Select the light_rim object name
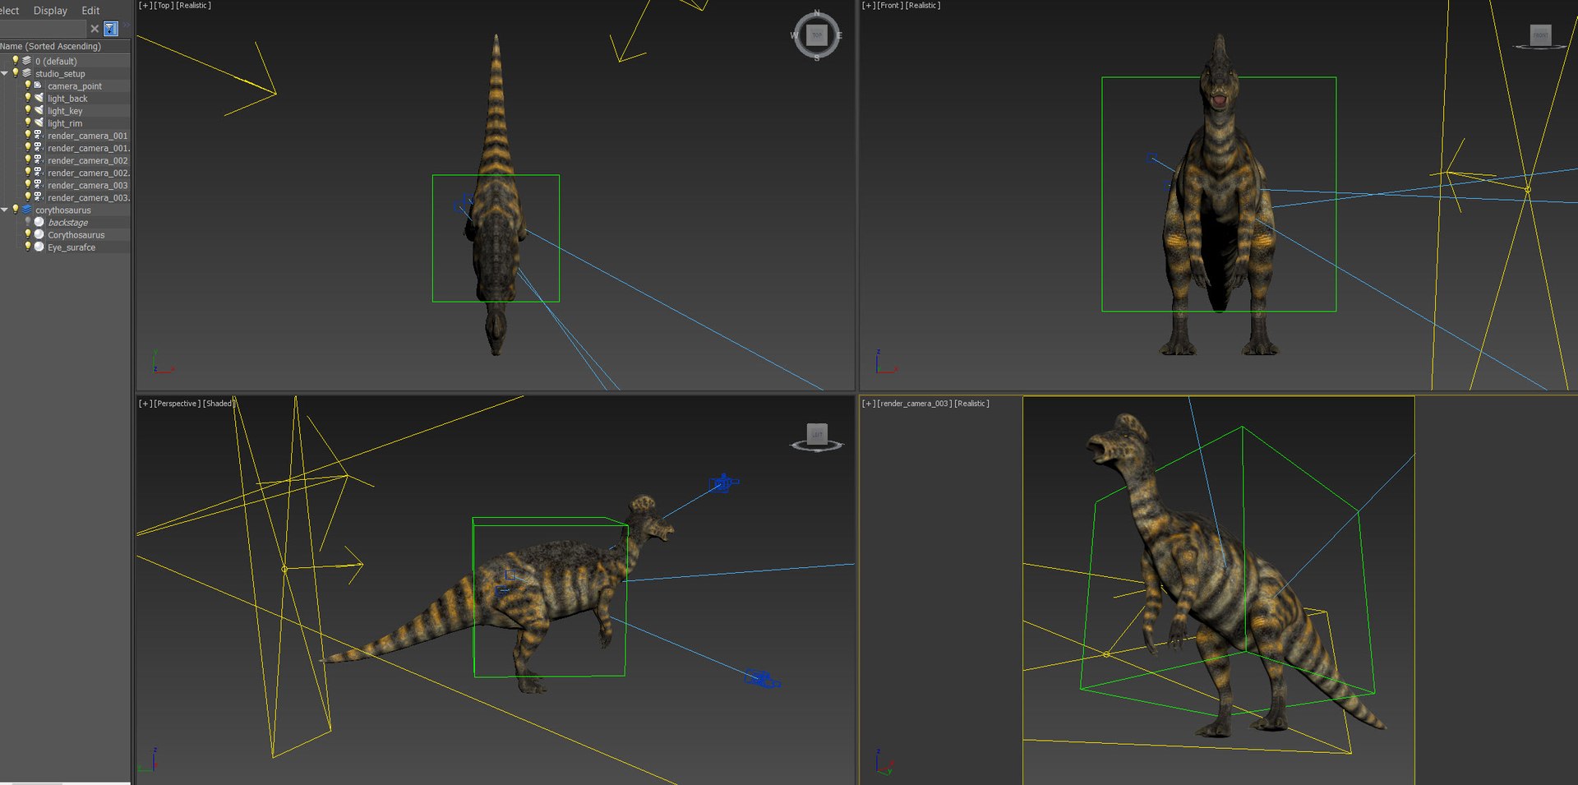The image size is (1578, 785). pyautogui.click(x=65, y=123)
